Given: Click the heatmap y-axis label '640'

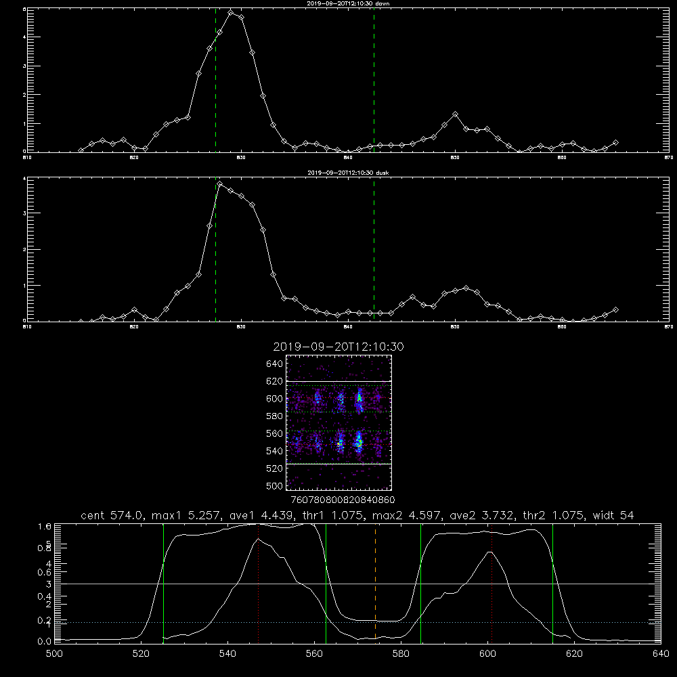Looking at the screenshot, I should (275, 364).
